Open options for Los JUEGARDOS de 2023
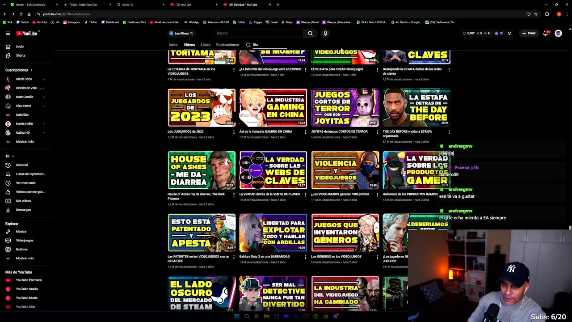 (x=234, y=132)
